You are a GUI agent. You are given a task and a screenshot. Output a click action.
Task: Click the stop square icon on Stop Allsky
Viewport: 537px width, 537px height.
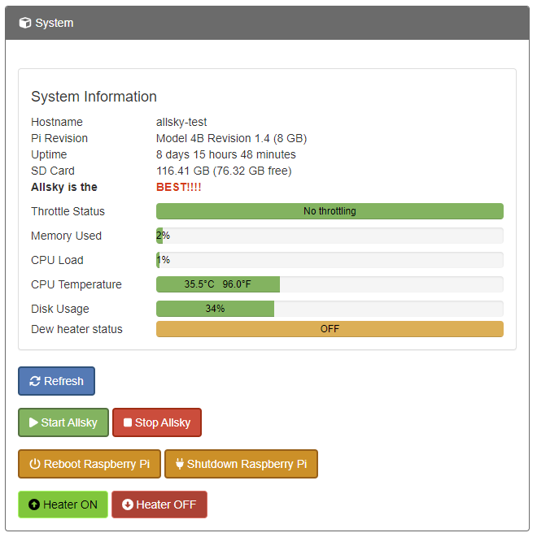click(x=128, y=422)
